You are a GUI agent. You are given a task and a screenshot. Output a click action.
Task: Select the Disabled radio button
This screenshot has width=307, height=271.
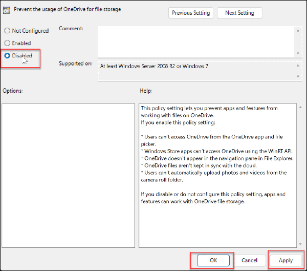[x=7, y=55]
